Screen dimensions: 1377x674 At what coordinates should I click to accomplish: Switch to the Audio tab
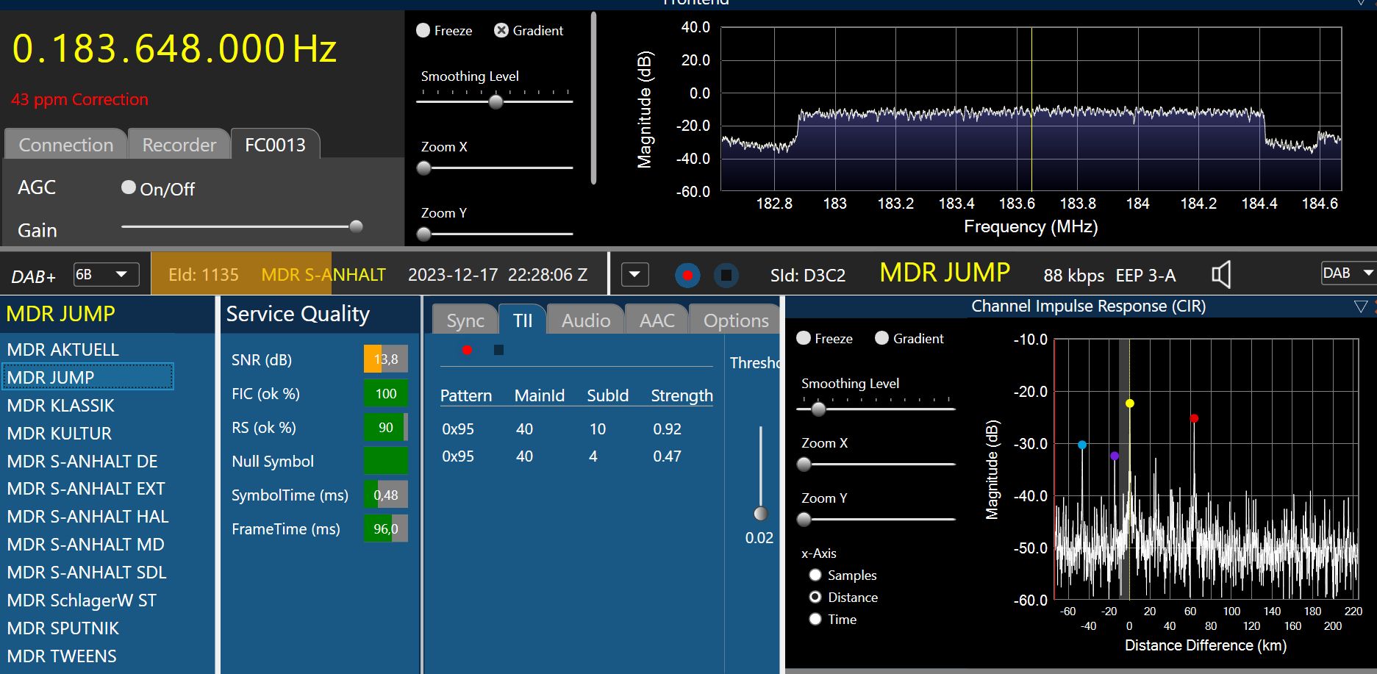coord(585,320)
